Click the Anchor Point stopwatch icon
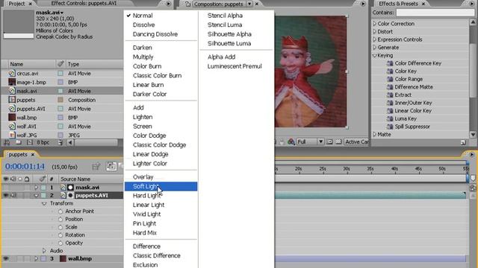The height and width of the screenshot is (268, 478). tap(60, 211)
